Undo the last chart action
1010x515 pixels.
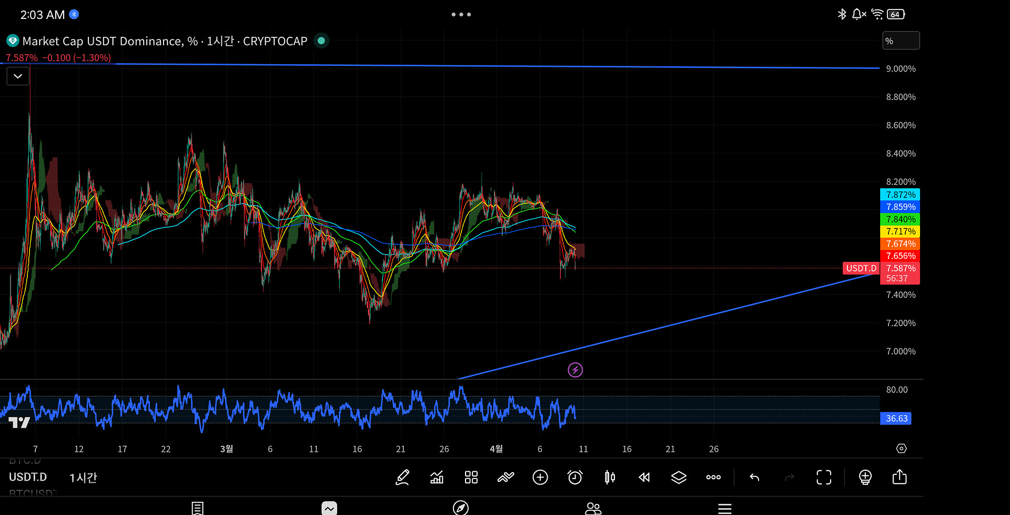pos(754,477)
